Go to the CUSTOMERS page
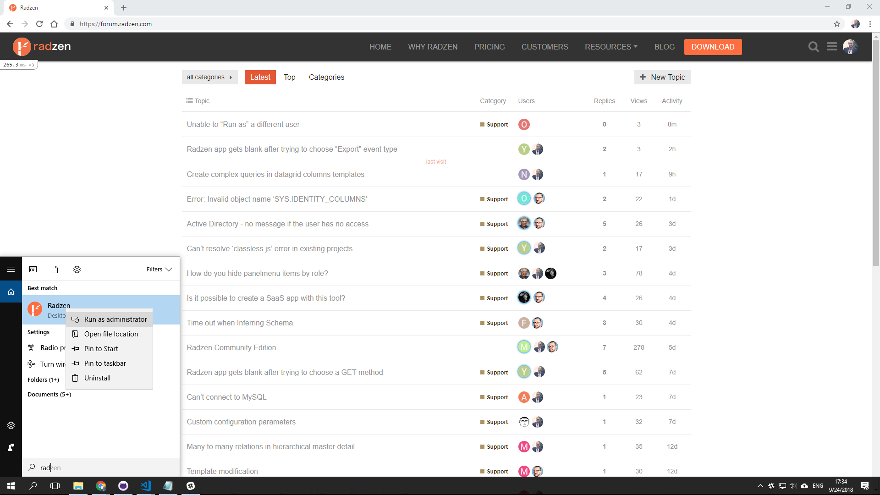The image size is (880, 495). point(544,47)
